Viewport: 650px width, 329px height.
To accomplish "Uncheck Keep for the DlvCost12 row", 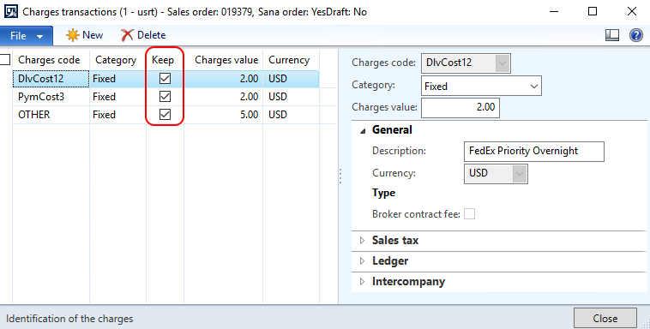I will click(x=165, y=78).
